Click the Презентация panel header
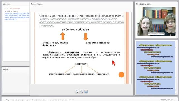 [x=37, y=4]
